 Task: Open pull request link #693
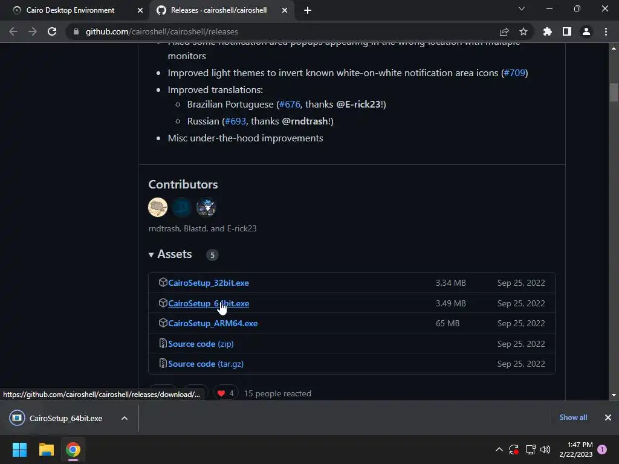point(235,121)
